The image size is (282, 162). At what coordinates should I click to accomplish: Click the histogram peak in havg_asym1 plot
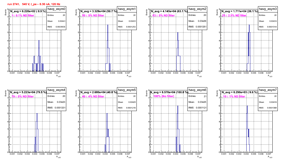point(108,25)
